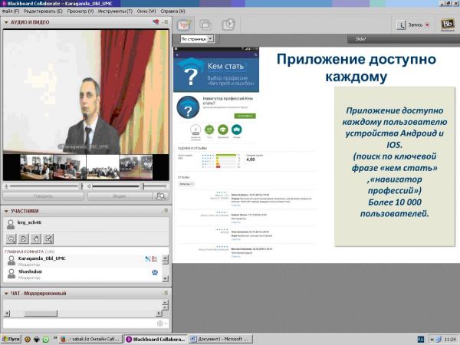The width and height of the screenshot is (460, 345).
Task: Switch to Web Tour mode
Action: click(x=228, y=25)
